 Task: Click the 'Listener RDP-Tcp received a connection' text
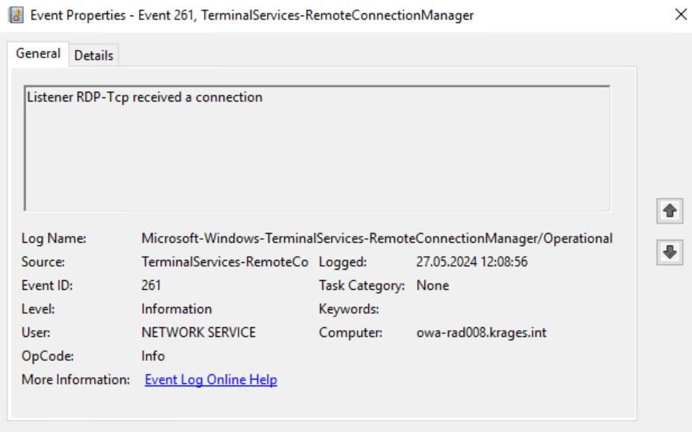(x=144, y=97)
